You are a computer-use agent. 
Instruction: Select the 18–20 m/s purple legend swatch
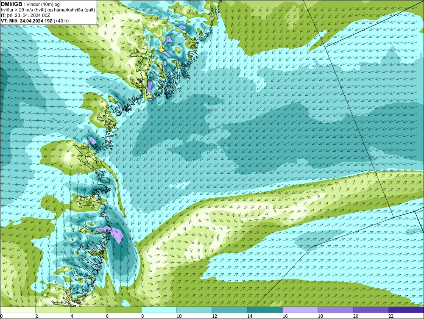335,310
